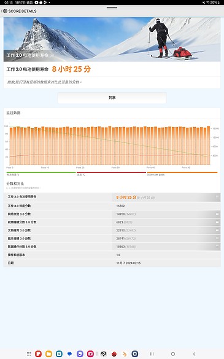Open the blue messages chat app
The image size is (224, 359).
[x=69, y=353]
